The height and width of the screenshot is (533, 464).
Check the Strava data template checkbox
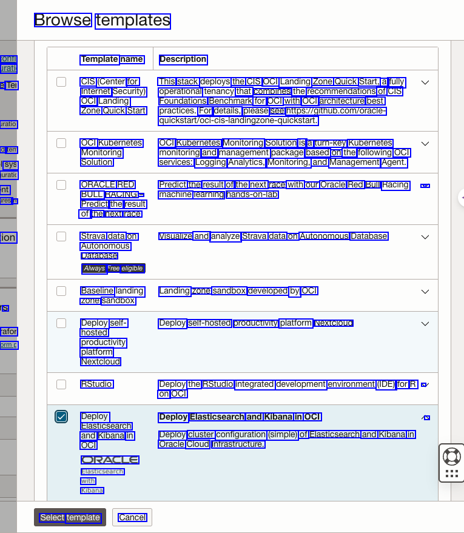pos(61,236)
